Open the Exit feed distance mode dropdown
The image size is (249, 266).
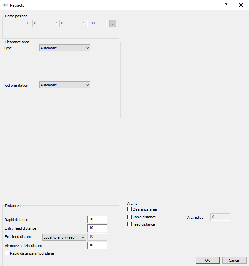point(64,237)
